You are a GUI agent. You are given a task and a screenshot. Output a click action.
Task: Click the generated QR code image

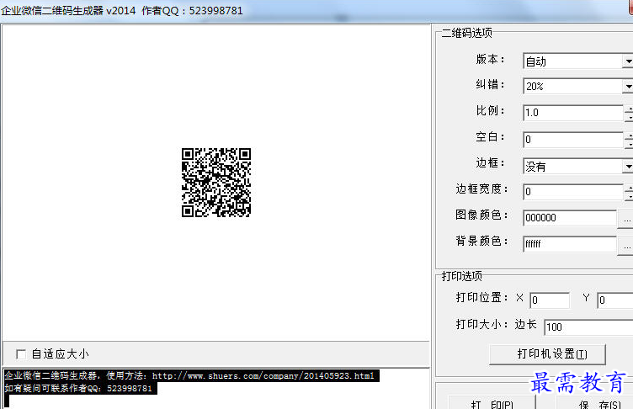[216, 183]
